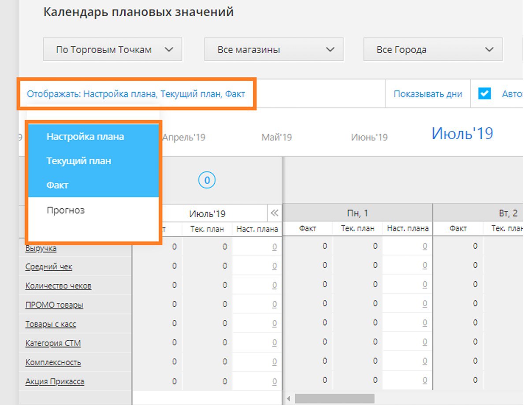Deselect Текущий план in the display list
524x405 pixels.
[78, 161]
